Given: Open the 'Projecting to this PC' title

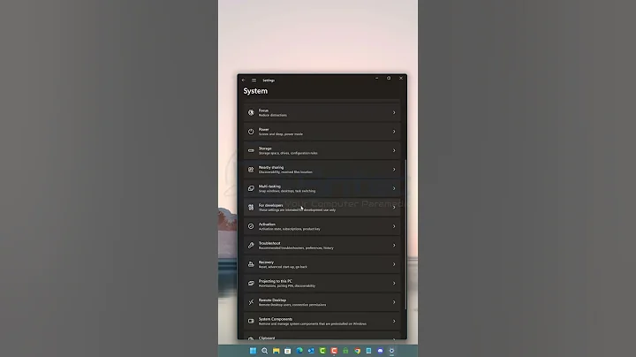Looking at the screenshot, I should pyautogui.click(x=276, y=281).
